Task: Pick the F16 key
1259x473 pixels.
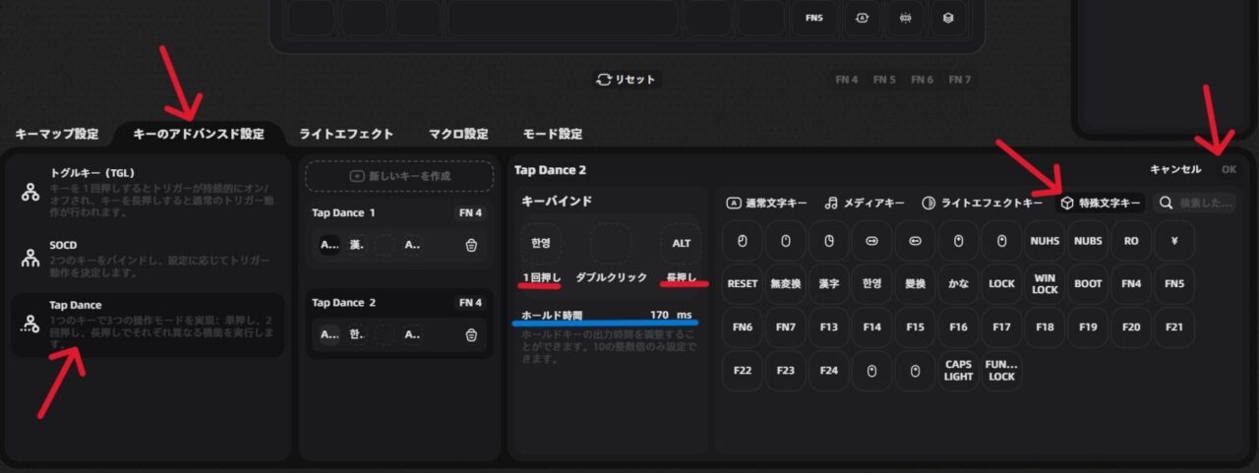Action: coord(959,326)
